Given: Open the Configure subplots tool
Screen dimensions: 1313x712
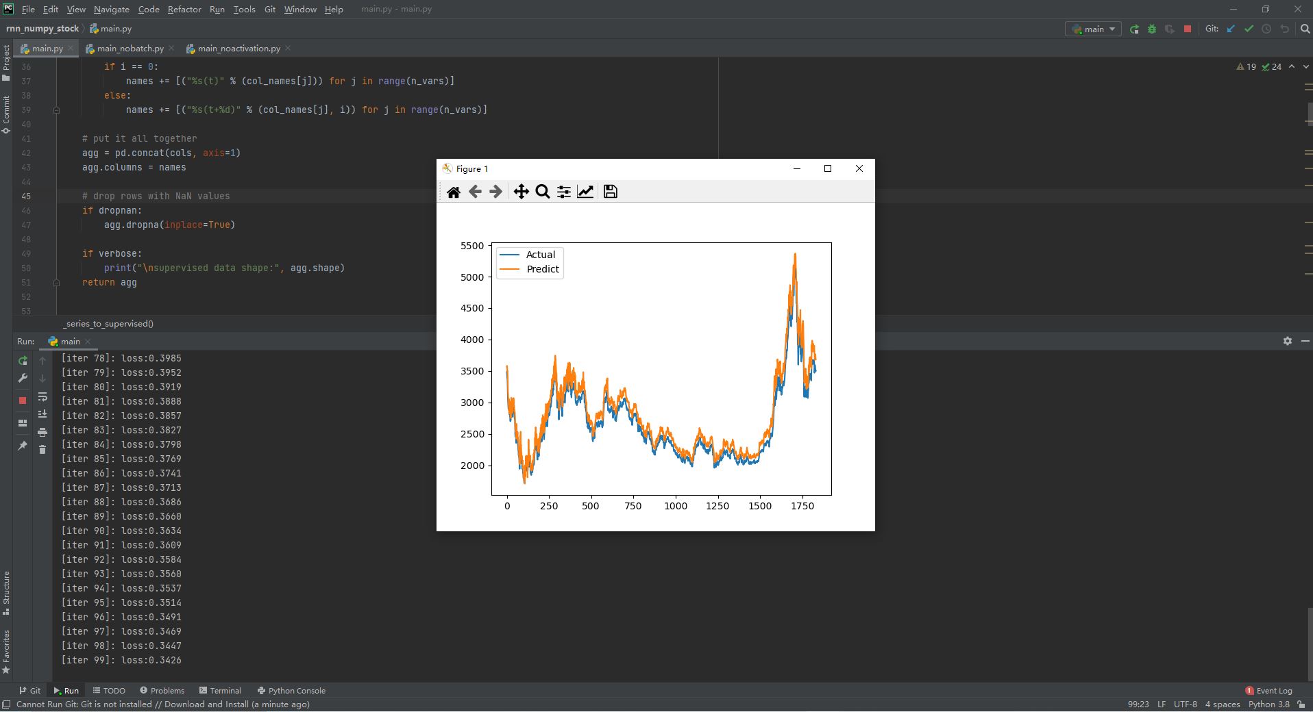Looking at the screenshot, I should [563, 192].
